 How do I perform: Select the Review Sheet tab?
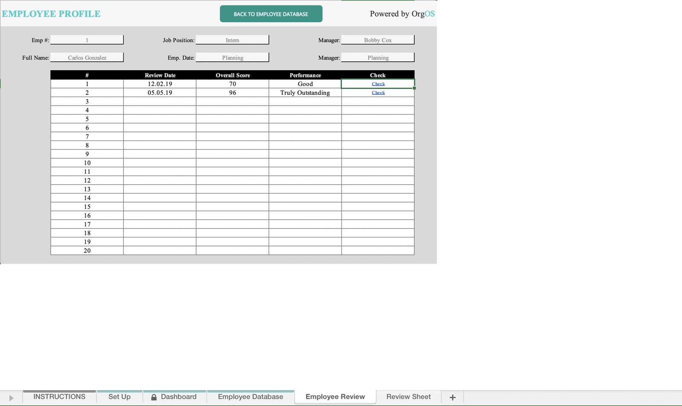coord(408,397)
